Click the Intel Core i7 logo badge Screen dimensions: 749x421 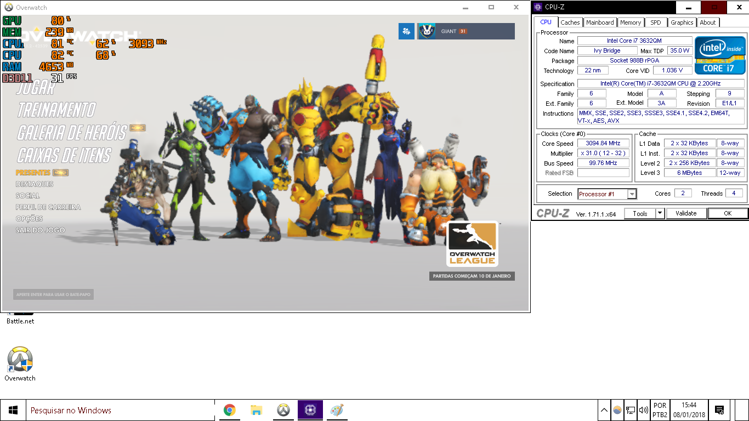click(720, 55)
